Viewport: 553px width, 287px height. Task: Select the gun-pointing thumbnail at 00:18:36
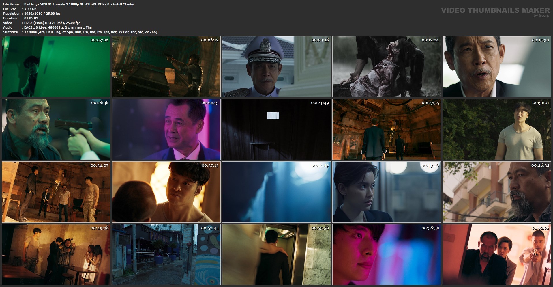tap(56, 129)
